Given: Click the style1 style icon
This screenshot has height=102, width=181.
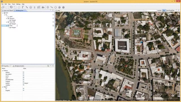Looking at the screenshot, I should (x=8, y=16).
